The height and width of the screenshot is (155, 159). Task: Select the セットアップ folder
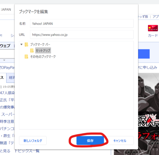click(43, 50)
